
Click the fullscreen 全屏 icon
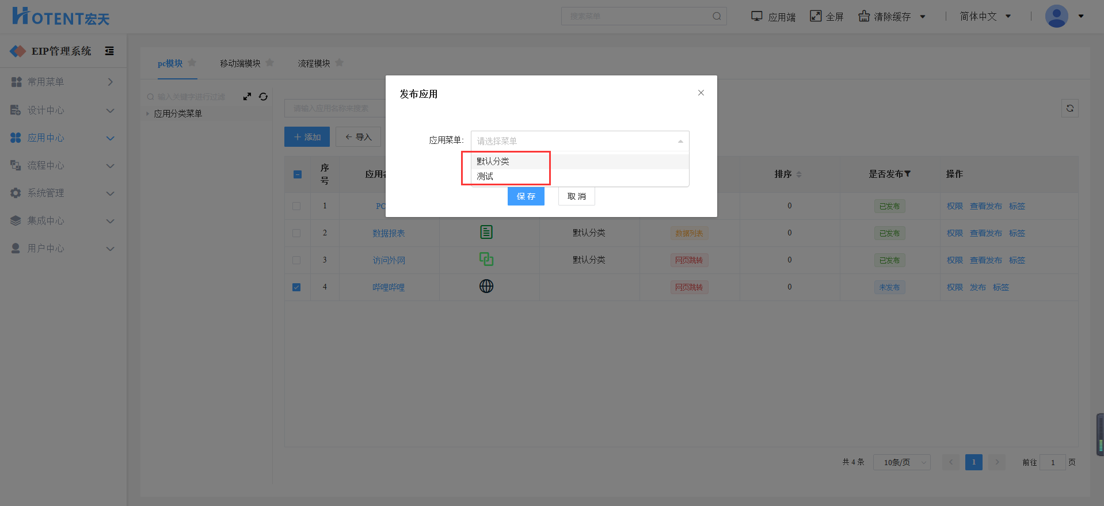[x=816, y=16]
